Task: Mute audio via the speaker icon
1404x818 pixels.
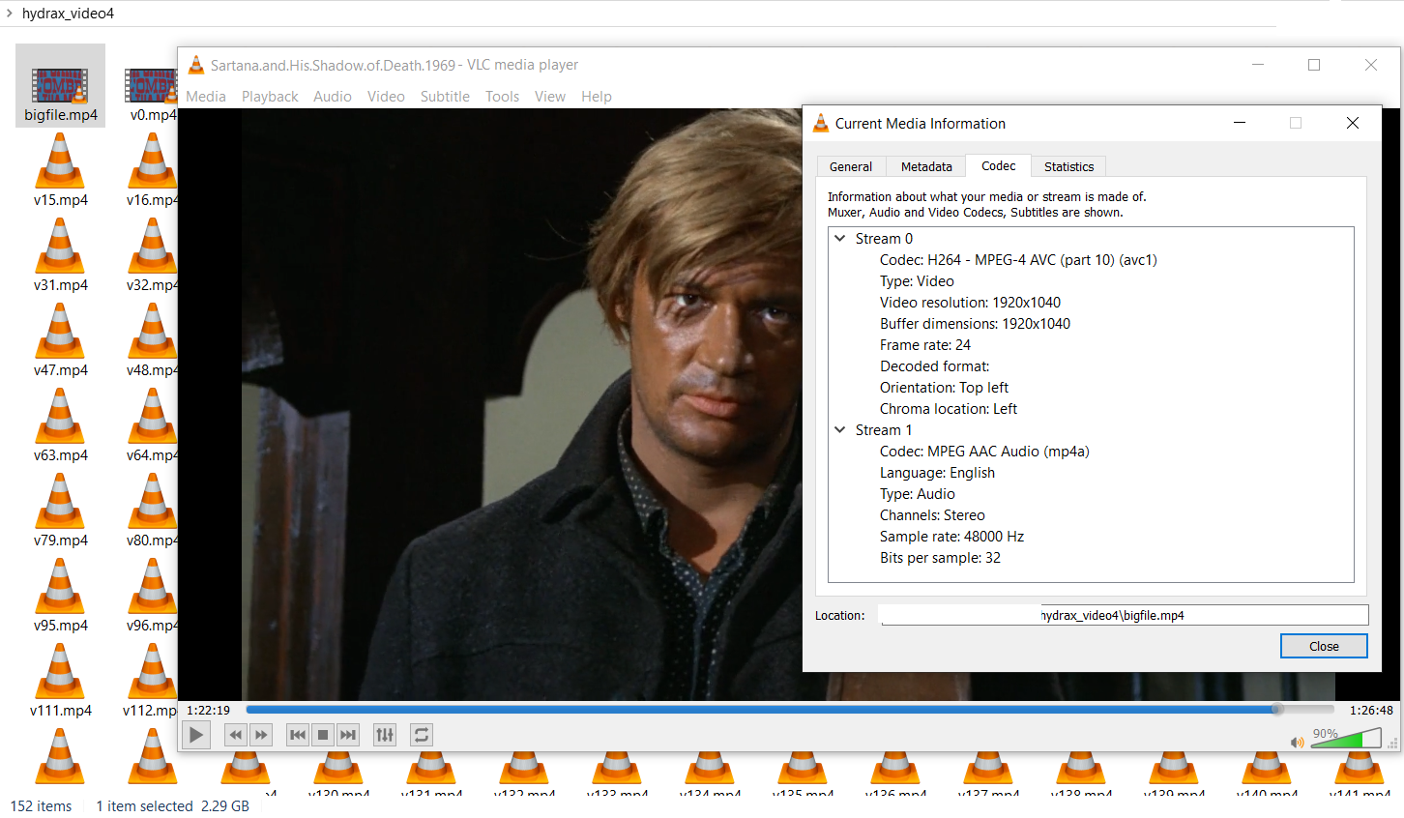Action: pos(1297,743)
